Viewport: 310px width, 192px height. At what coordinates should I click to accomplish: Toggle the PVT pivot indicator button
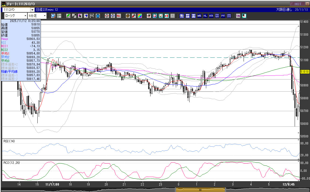pyautogui.click(x=223, y=16)
